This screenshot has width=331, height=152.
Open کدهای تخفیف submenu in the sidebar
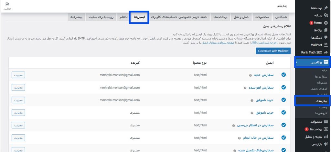click(319, 89)
